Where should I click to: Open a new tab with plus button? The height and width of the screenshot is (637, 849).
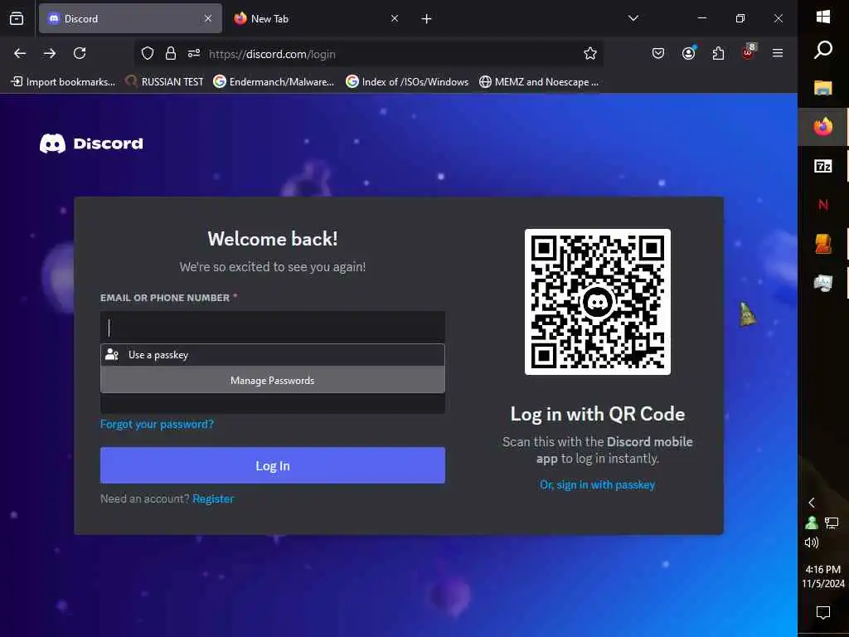[427, 19]
